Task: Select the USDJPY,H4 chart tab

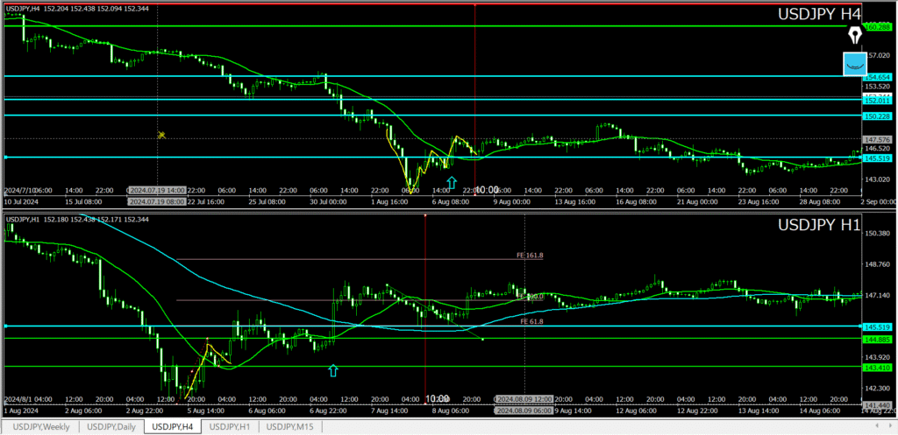Action: [173, 426]
